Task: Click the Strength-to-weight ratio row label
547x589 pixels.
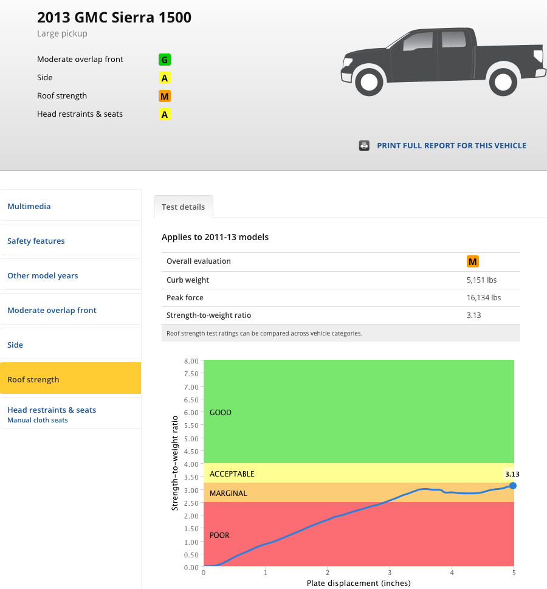Action: [x=209, y=315]
